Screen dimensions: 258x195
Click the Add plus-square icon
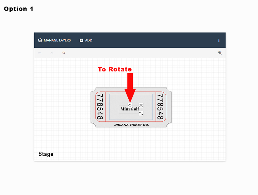pos(82,40)
